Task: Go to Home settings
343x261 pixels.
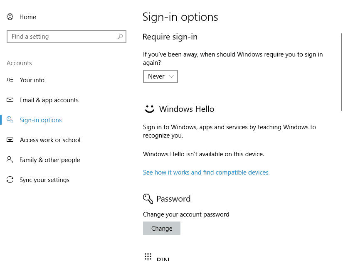Action: click(x=27, y=17)
